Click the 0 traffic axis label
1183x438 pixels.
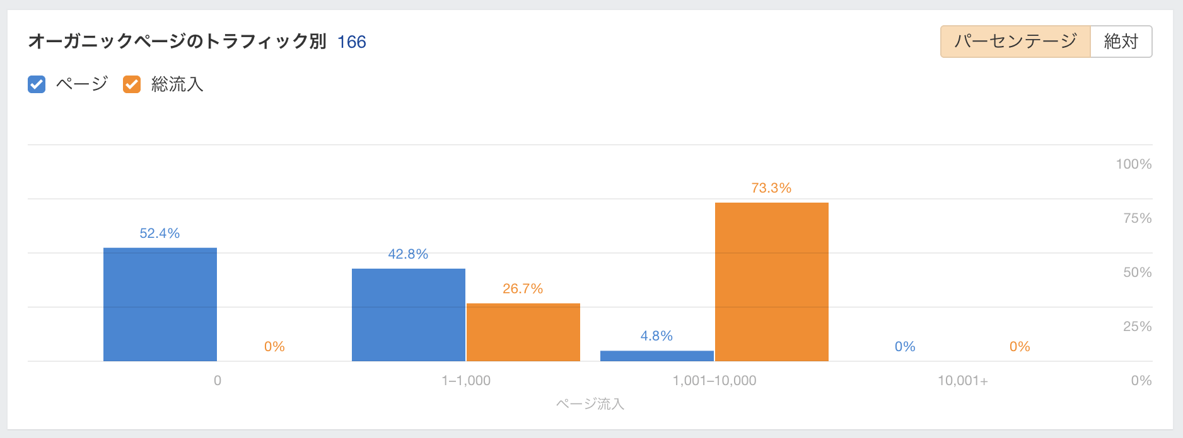[218, 381]
